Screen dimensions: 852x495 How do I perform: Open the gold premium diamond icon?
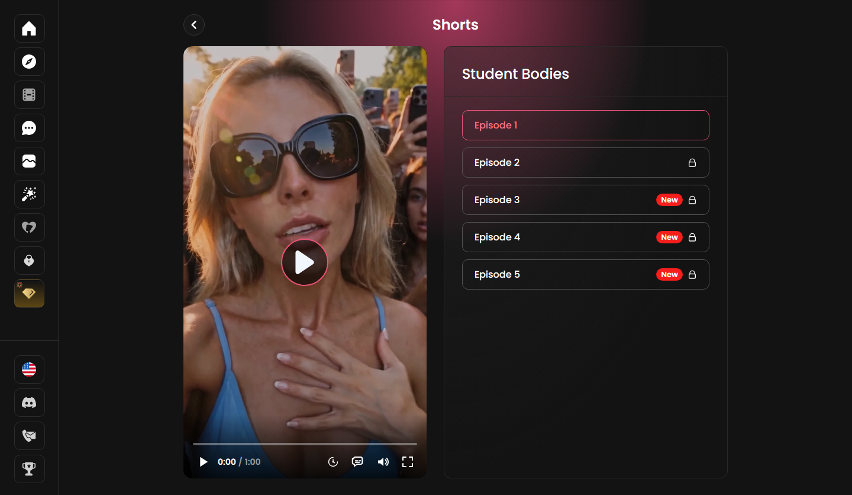point(29,294)
